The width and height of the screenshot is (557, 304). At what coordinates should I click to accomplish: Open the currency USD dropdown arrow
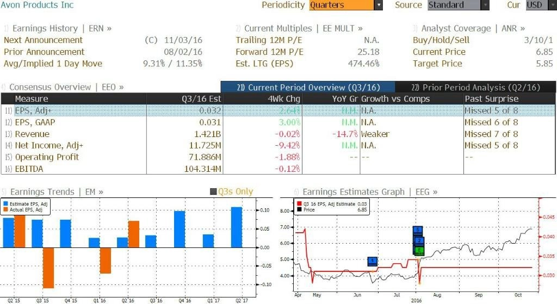(553, 5)
